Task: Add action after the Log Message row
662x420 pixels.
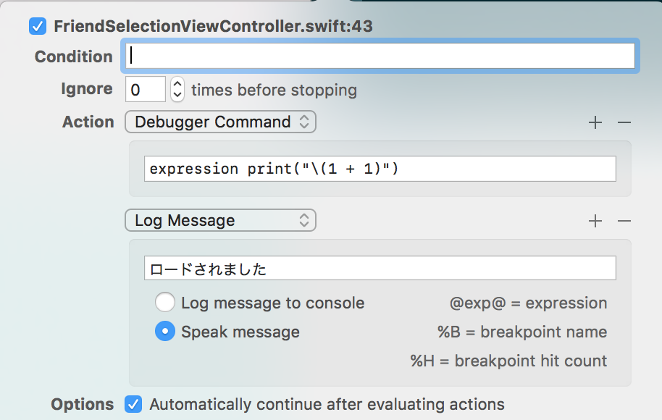Action: click(595, 221)
